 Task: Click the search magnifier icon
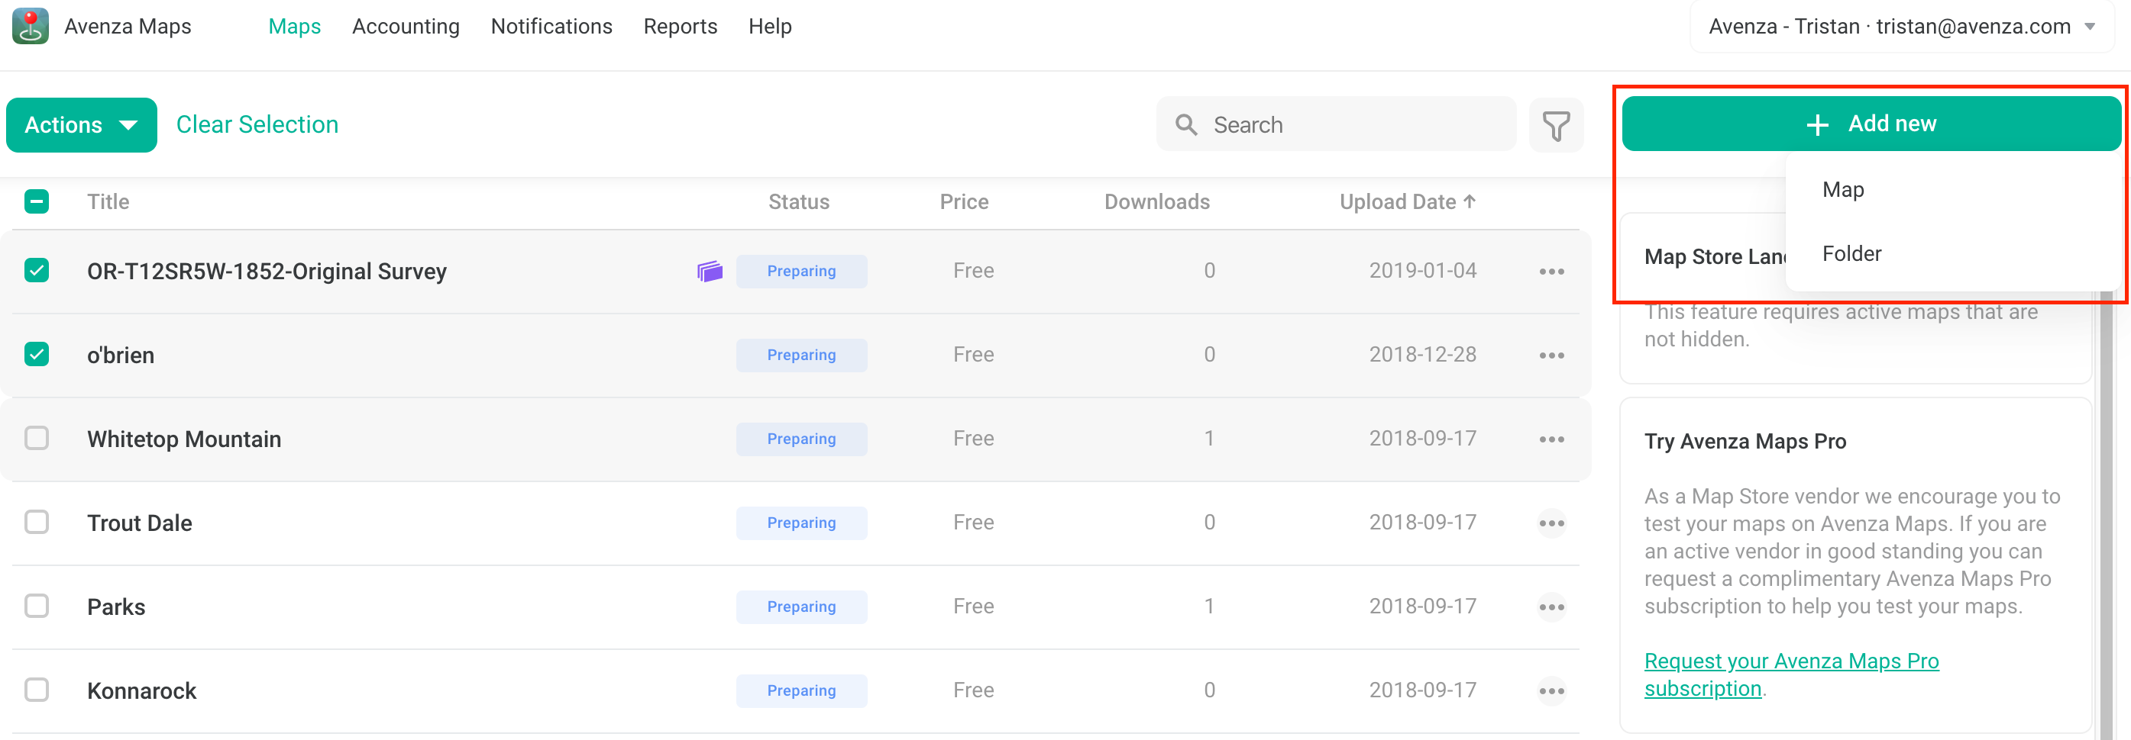tap(1186, 124)
